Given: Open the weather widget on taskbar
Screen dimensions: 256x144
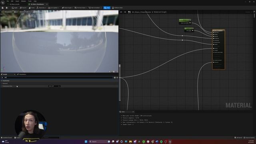Looking at the screenshot, I should [5, 142].
